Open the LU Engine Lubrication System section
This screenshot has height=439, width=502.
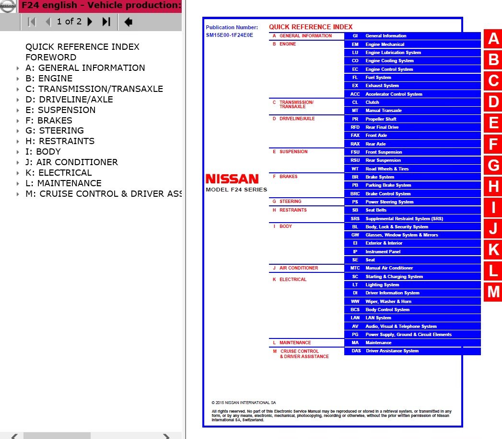pyautogui.click(x=412, y=53)
